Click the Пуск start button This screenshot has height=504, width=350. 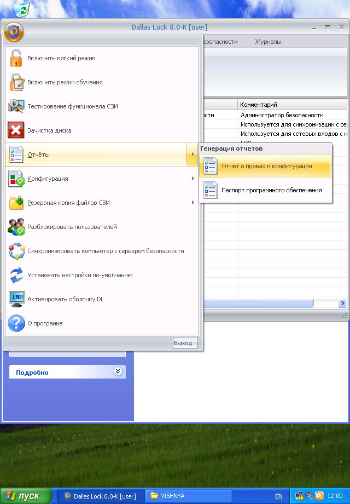tap(26, 496)
